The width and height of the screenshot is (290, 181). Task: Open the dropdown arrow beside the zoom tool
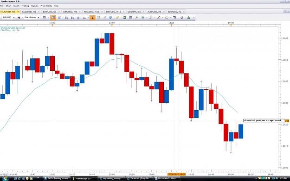pyautogui.click(x=88, y=18)
